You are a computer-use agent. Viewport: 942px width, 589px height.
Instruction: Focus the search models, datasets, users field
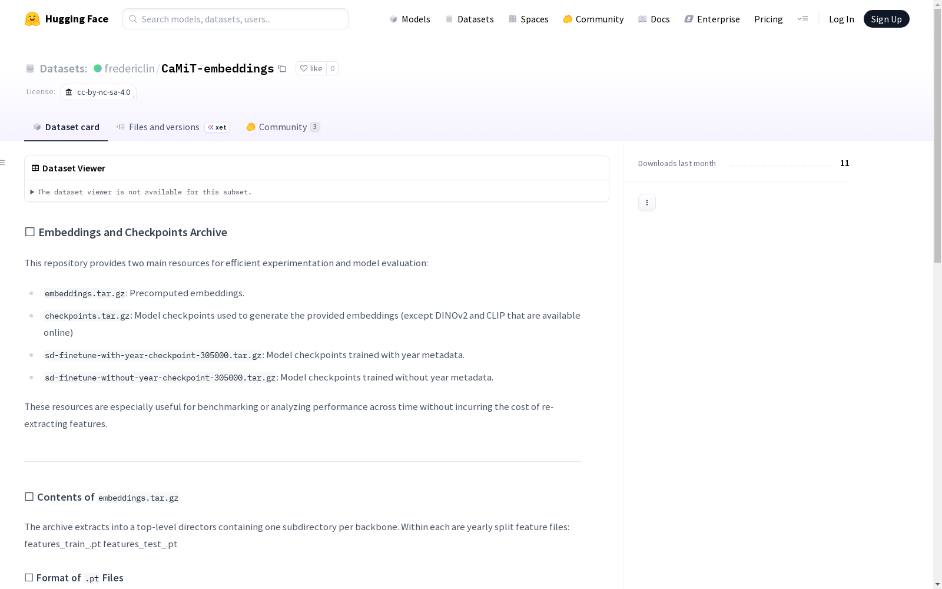pyautogui.click(x=235, y=19)
